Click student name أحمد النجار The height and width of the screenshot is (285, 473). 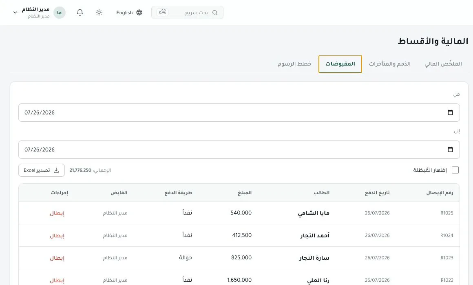[315, 236]
